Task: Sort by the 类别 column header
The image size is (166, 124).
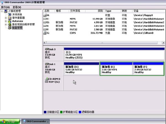Action: click(95, 11)
